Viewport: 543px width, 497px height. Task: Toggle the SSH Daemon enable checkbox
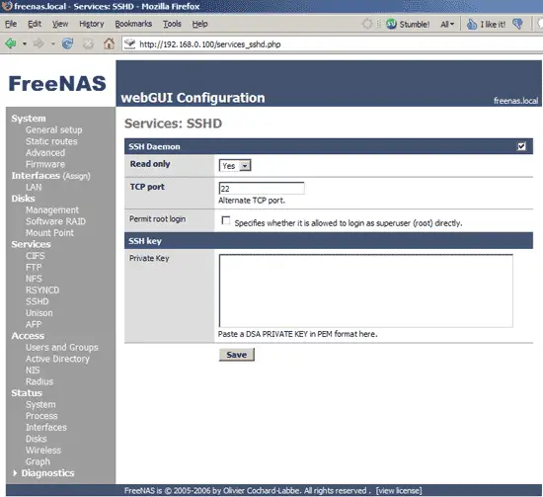pyautogui.click(x=521, y=146)
